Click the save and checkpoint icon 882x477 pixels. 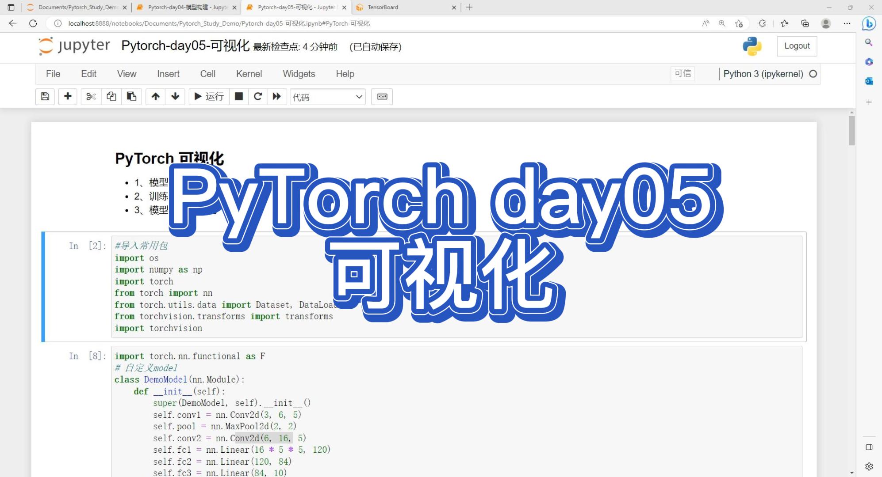pos(45,97)
